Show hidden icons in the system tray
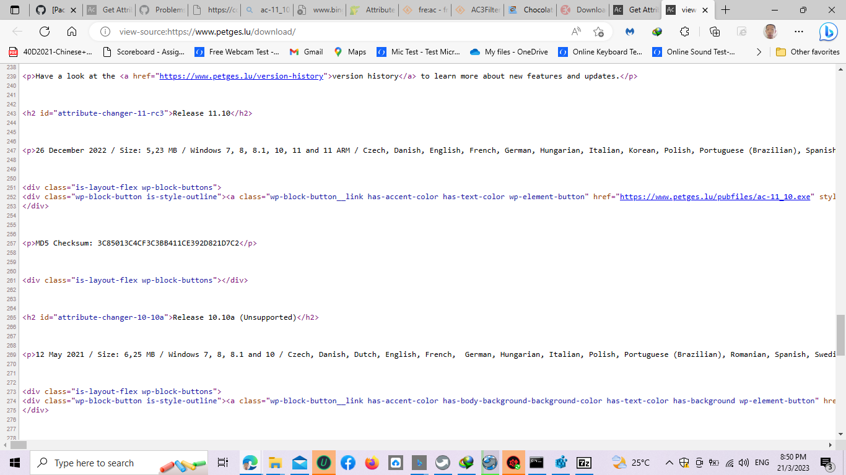Image resolution: width=846 pixels, height=475 pixels. click(668, 463)
